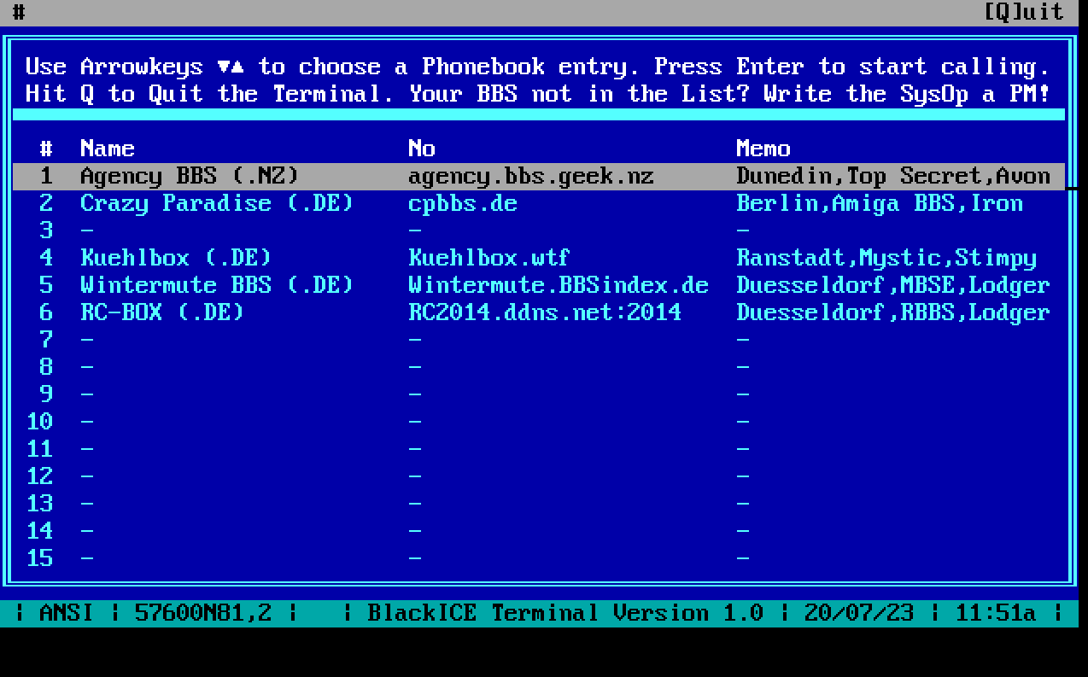Click Wintermute.BBSindex.de address

click(x=558, y=285)
